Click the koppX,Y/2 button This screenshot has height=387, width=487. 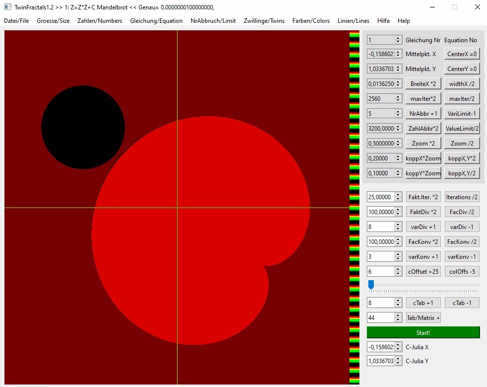click(x=462, y=173)
